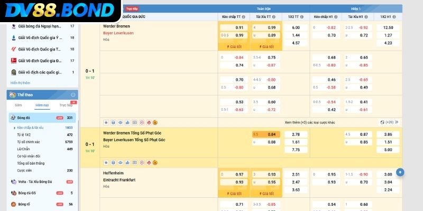Click the Hiển thị thêm link
This screenshot has width=423, height=211.
(x=20, y=83)
